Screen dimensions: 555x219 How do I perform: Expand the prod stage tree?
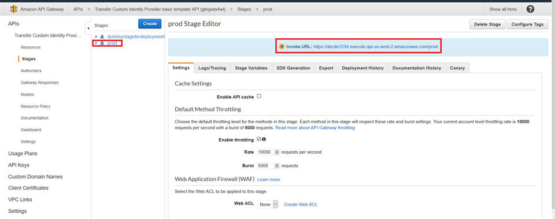[96, 43]
